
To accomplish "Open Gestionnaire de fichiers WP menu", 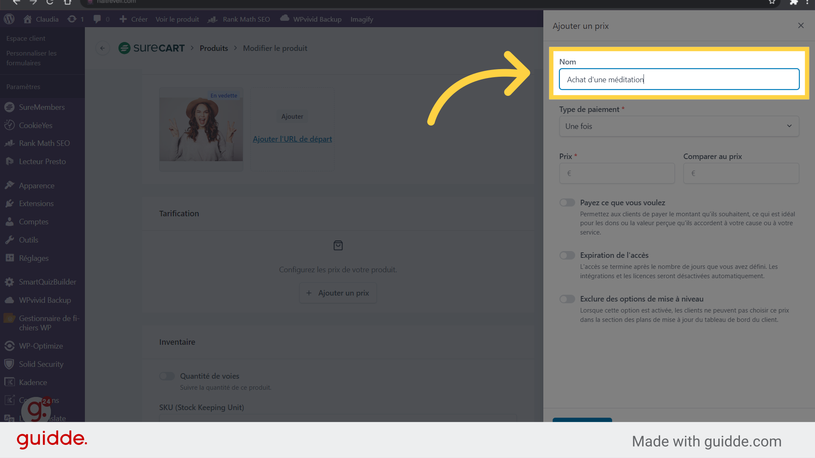I will tap(42, 323).
